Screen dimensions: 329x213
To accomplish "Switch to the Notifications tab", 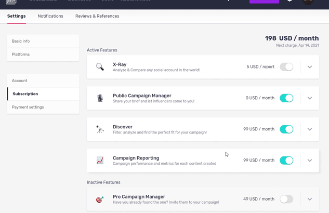I will point(50,16).
